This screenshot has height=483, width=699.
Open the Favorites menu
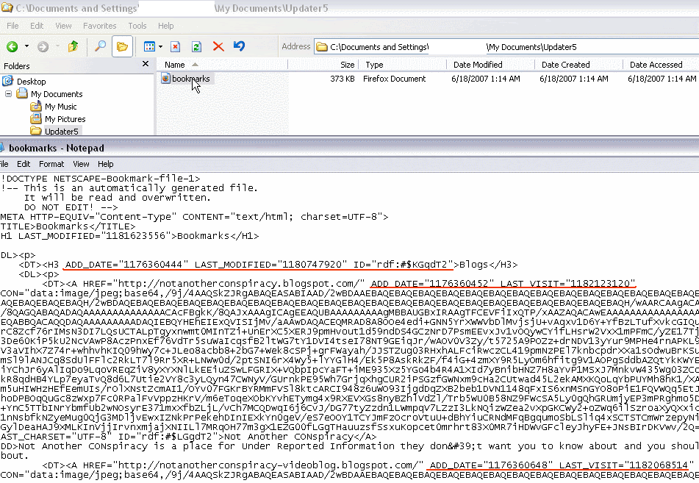coord(99,26)
